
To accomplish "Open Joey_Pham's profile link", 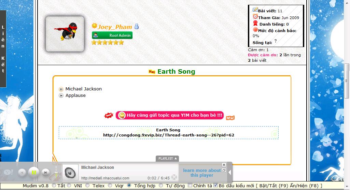I will pyautogui.click(x=115, y=27).
